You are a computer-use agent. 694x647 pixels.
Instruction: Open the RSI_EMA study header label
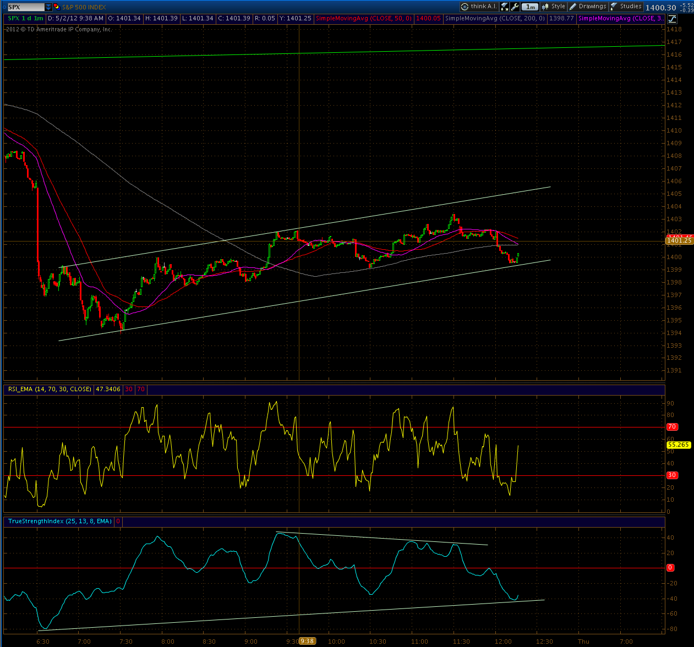point(50,389)
